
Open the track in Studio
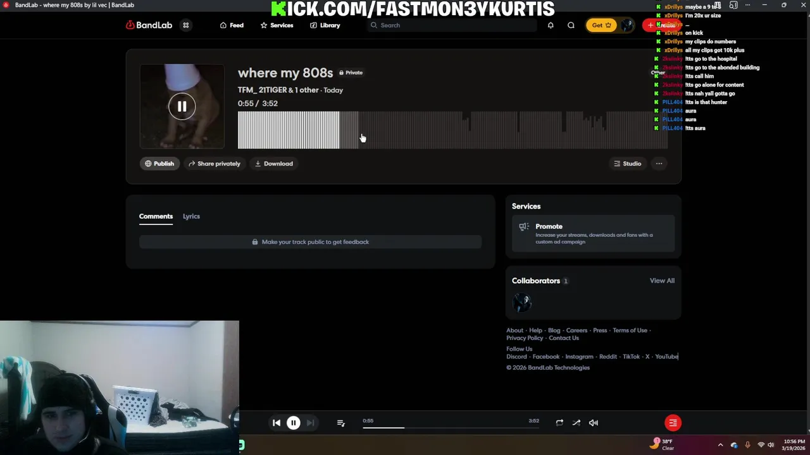coord(627,164)
